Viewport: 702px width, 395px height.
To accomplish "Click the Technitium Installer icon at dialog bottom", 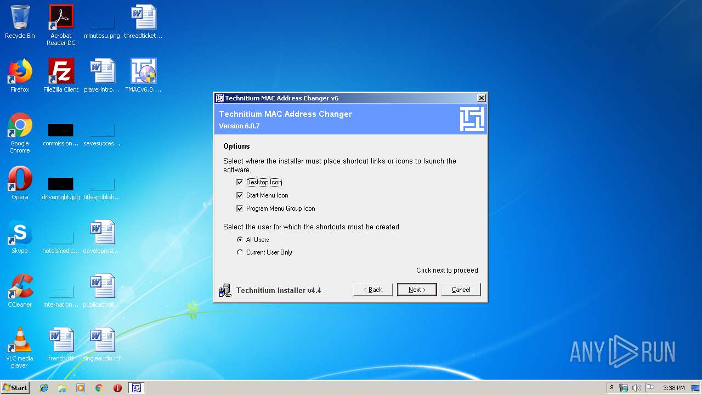I will [225, 290].
